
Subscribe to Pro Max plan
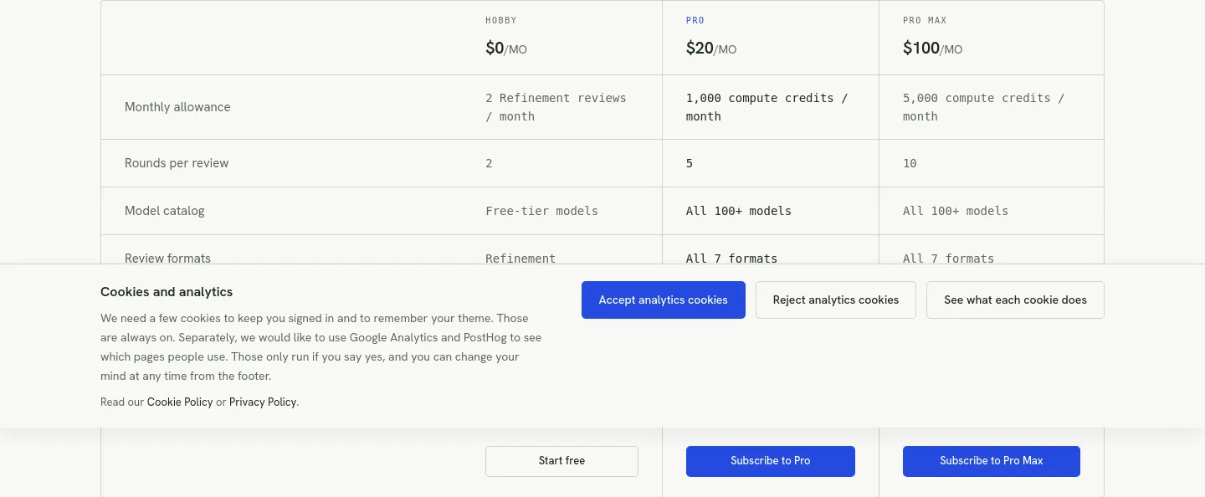[x=991, y=461]
